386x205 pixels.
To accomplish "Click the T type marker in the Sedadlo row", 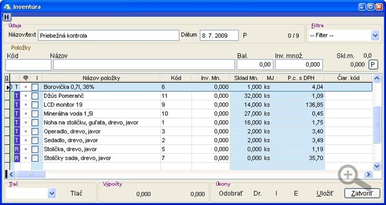I will pyautogui.click(x=17, y=140).
